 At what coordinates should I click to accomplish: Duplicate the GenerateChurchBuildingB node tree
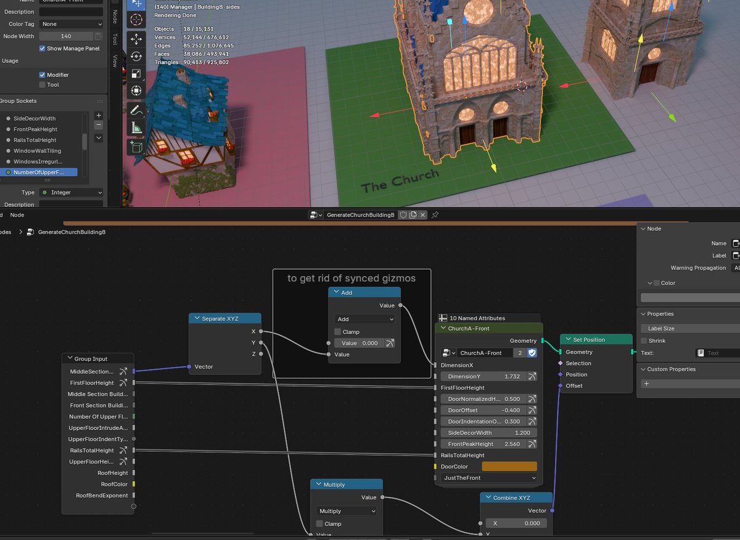413,215
